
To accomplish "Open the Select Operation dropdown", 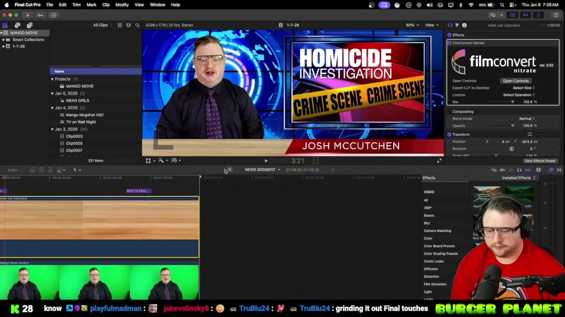I will tap(519, 95).
